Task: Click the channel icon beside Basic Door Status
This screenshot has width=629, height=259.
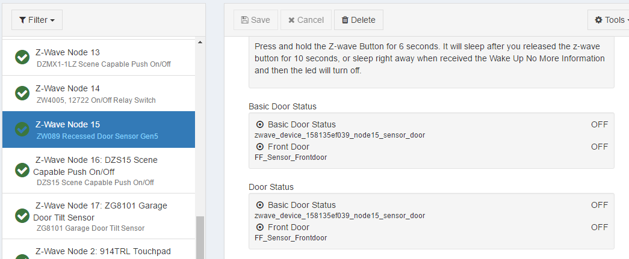Action: 260,124
